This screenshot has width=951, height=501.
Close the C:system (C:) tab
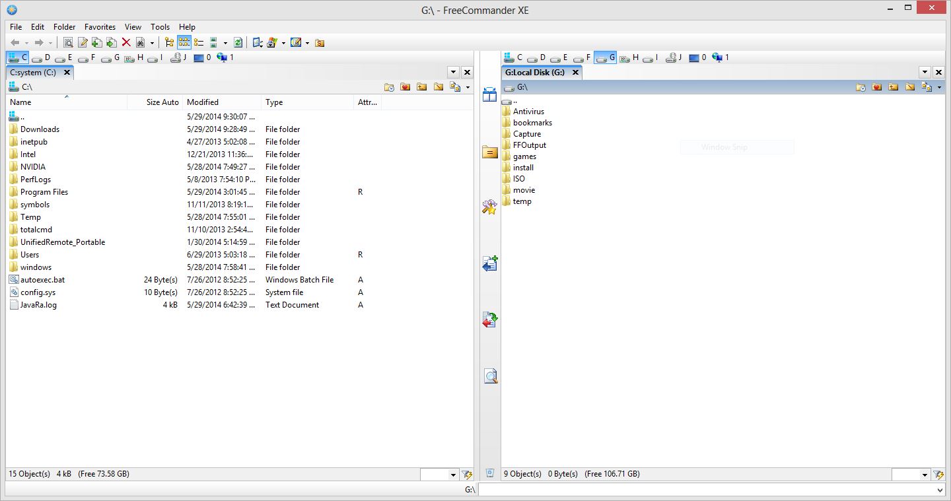click(67, 73)
